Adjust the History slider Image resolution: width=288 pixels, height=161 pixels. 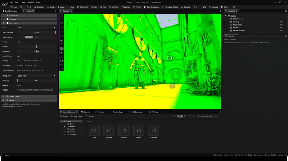(37, 47)
